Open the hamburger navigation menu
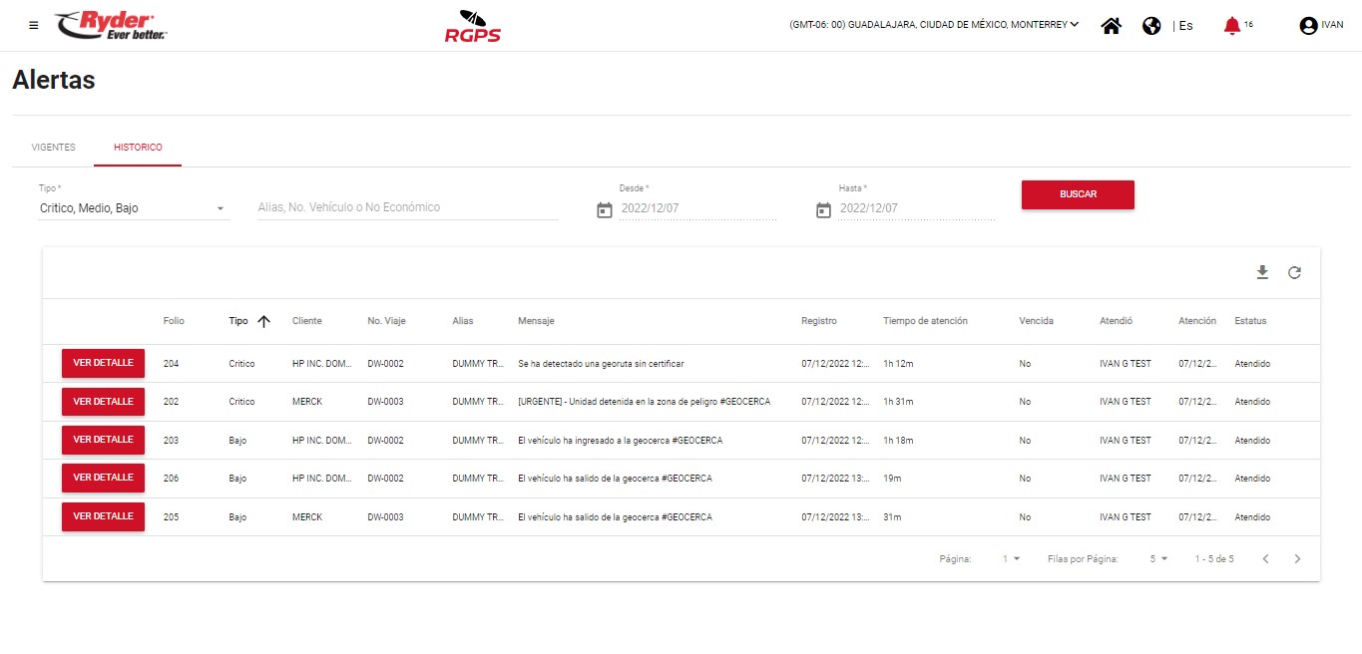This screenshot has width=1362, height=654. (x=34, y=25)
